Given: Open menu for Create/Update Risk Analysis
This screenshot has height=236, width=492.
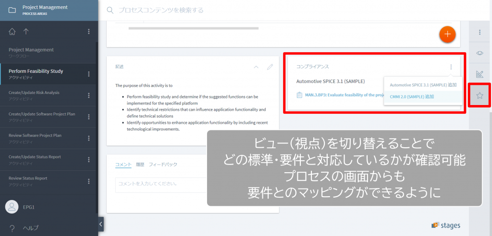Looking at the screenshot, I should (x=89, y=95).
